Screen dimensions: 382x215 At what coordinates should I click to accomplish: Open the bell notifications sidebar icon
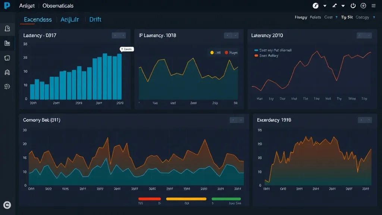point(7,28)
